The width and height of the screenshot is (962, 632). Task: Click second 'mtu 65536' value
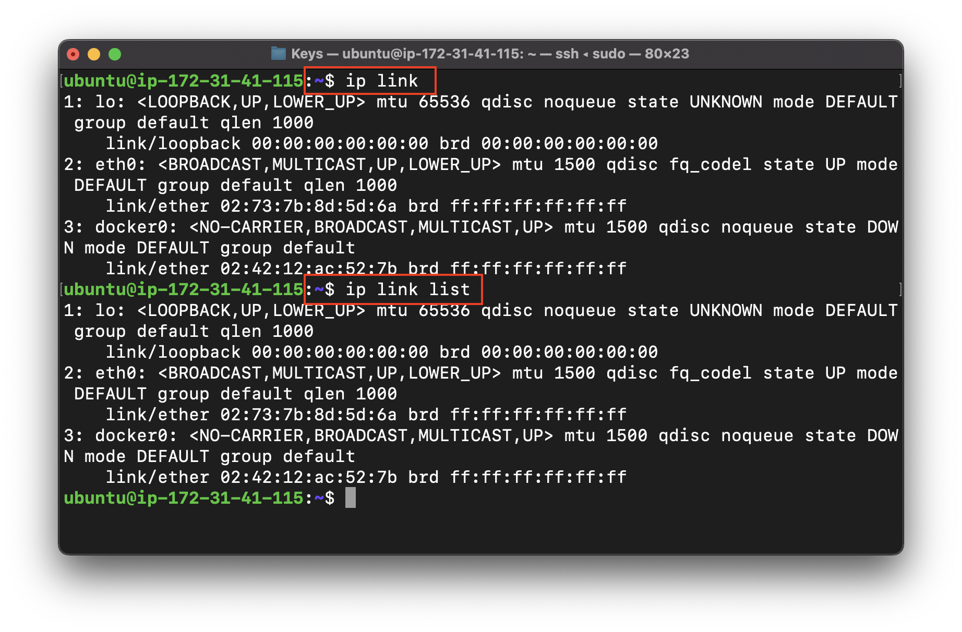pyautogui.click(x=424, y=310)
